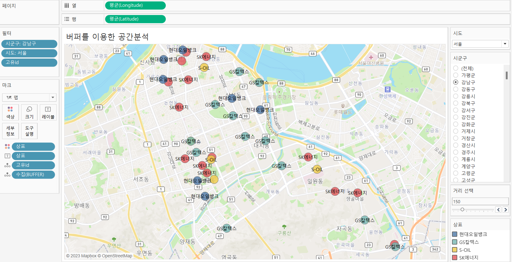Select the 강릉시 radio option
The width and height of the screenshot is (512, 262).
pos(456,96)
